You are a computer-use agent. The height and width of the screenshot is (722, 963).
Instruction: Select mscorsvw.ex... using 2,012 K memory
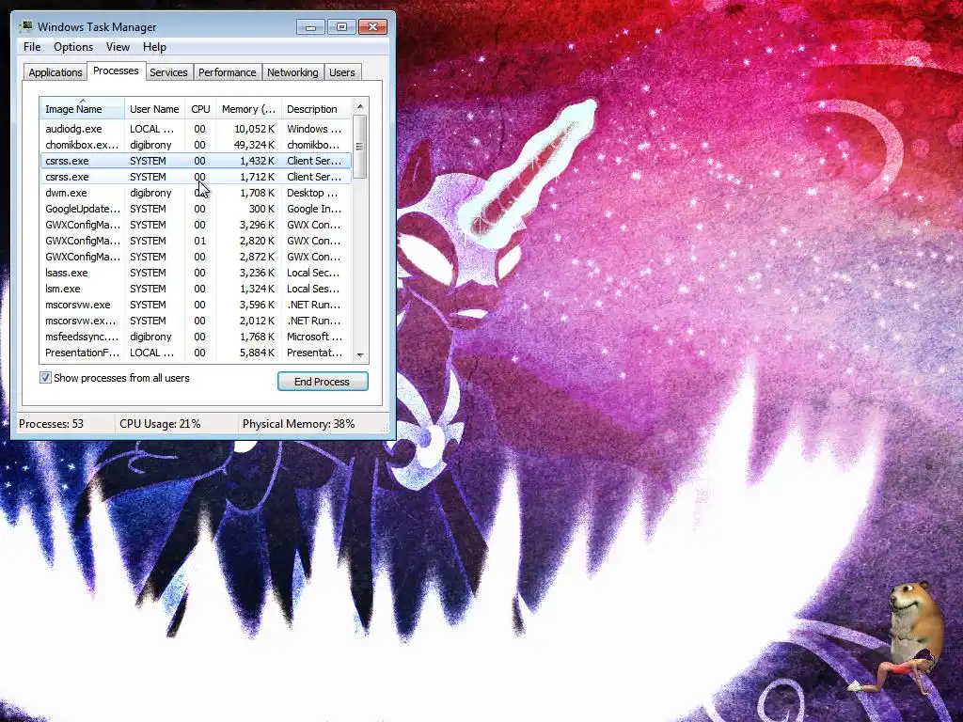pos(196,321)
